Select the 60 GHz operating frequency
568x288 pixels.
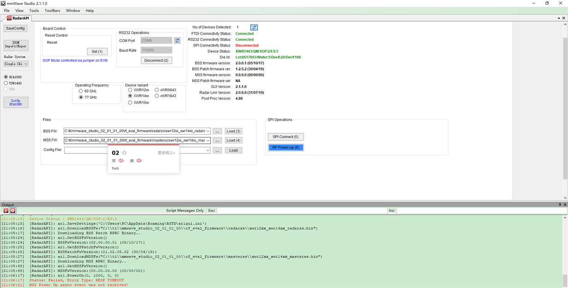coord(81,91)
